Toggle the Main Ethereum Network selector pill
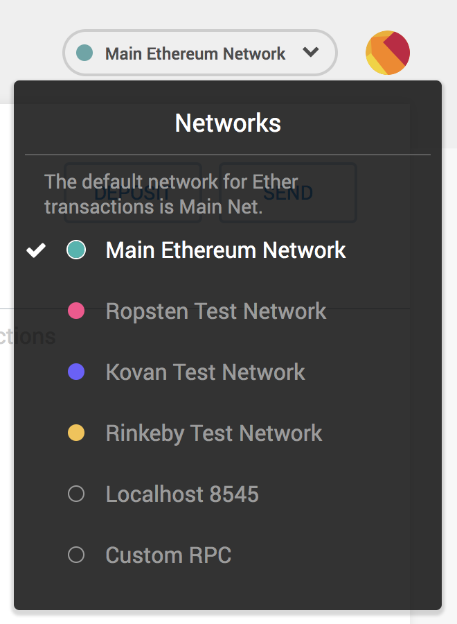The image size is (457, 624). pyautogui.click(x=199, y=53)
